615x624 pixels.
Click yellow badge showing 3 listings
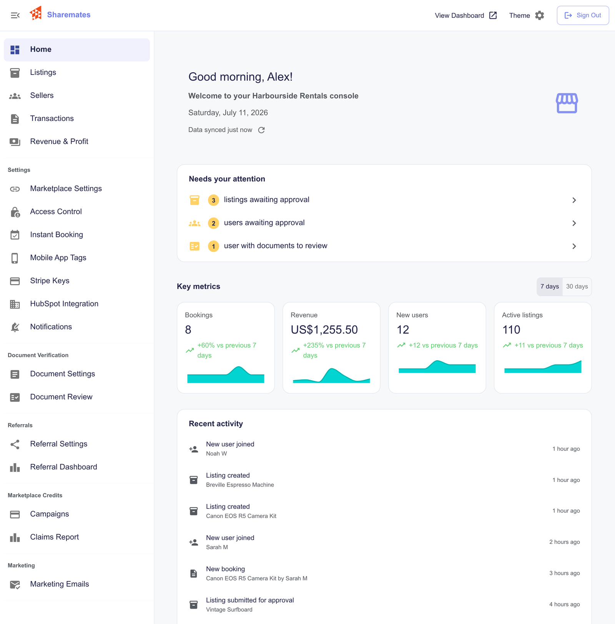click(213, 200)
